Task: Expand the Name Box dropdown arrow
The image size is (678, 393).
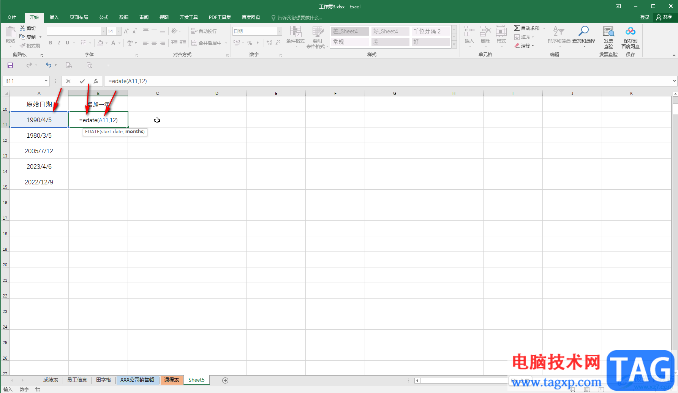Action: [x=46, y=81]
